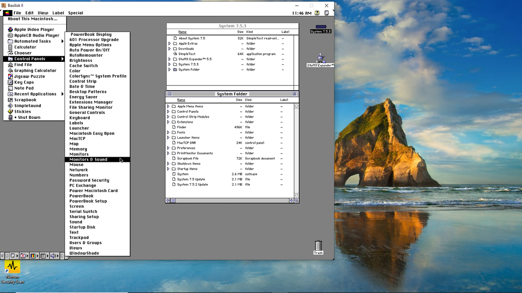Screen dimensions: 522x293
Task: Select the System 7.5.3 disk icon on the desktop
Action: (321, 29)
